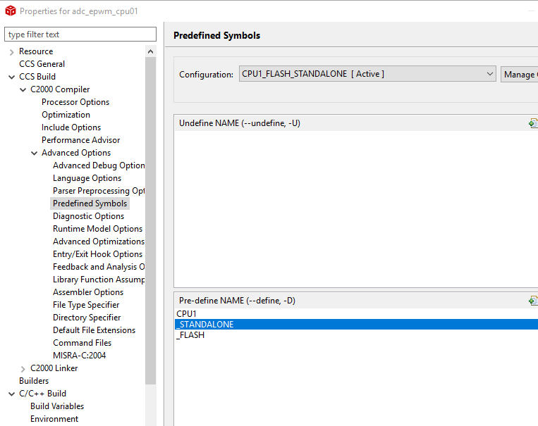Click the CCS cube icon in title bar
Viewport: 538px width, 426px height.
pyautogui.click(x=11, y=11)
